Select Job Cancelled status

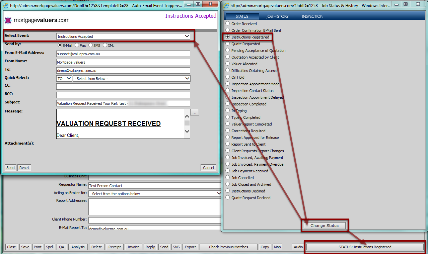pos(228,178)
